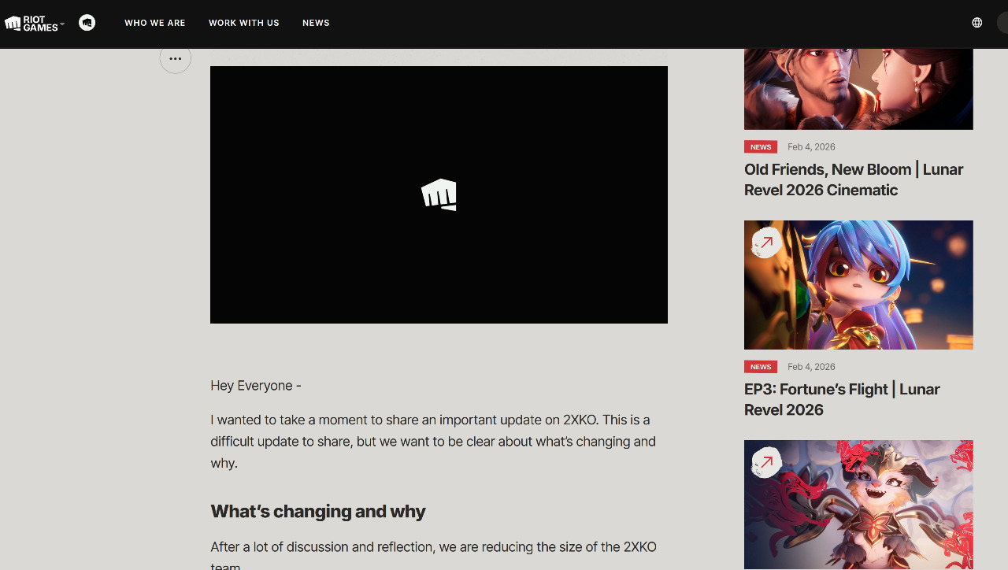
Task: Expand the dropdown arrow beside Riot Games logo
Action: click(x=62, y=23)
